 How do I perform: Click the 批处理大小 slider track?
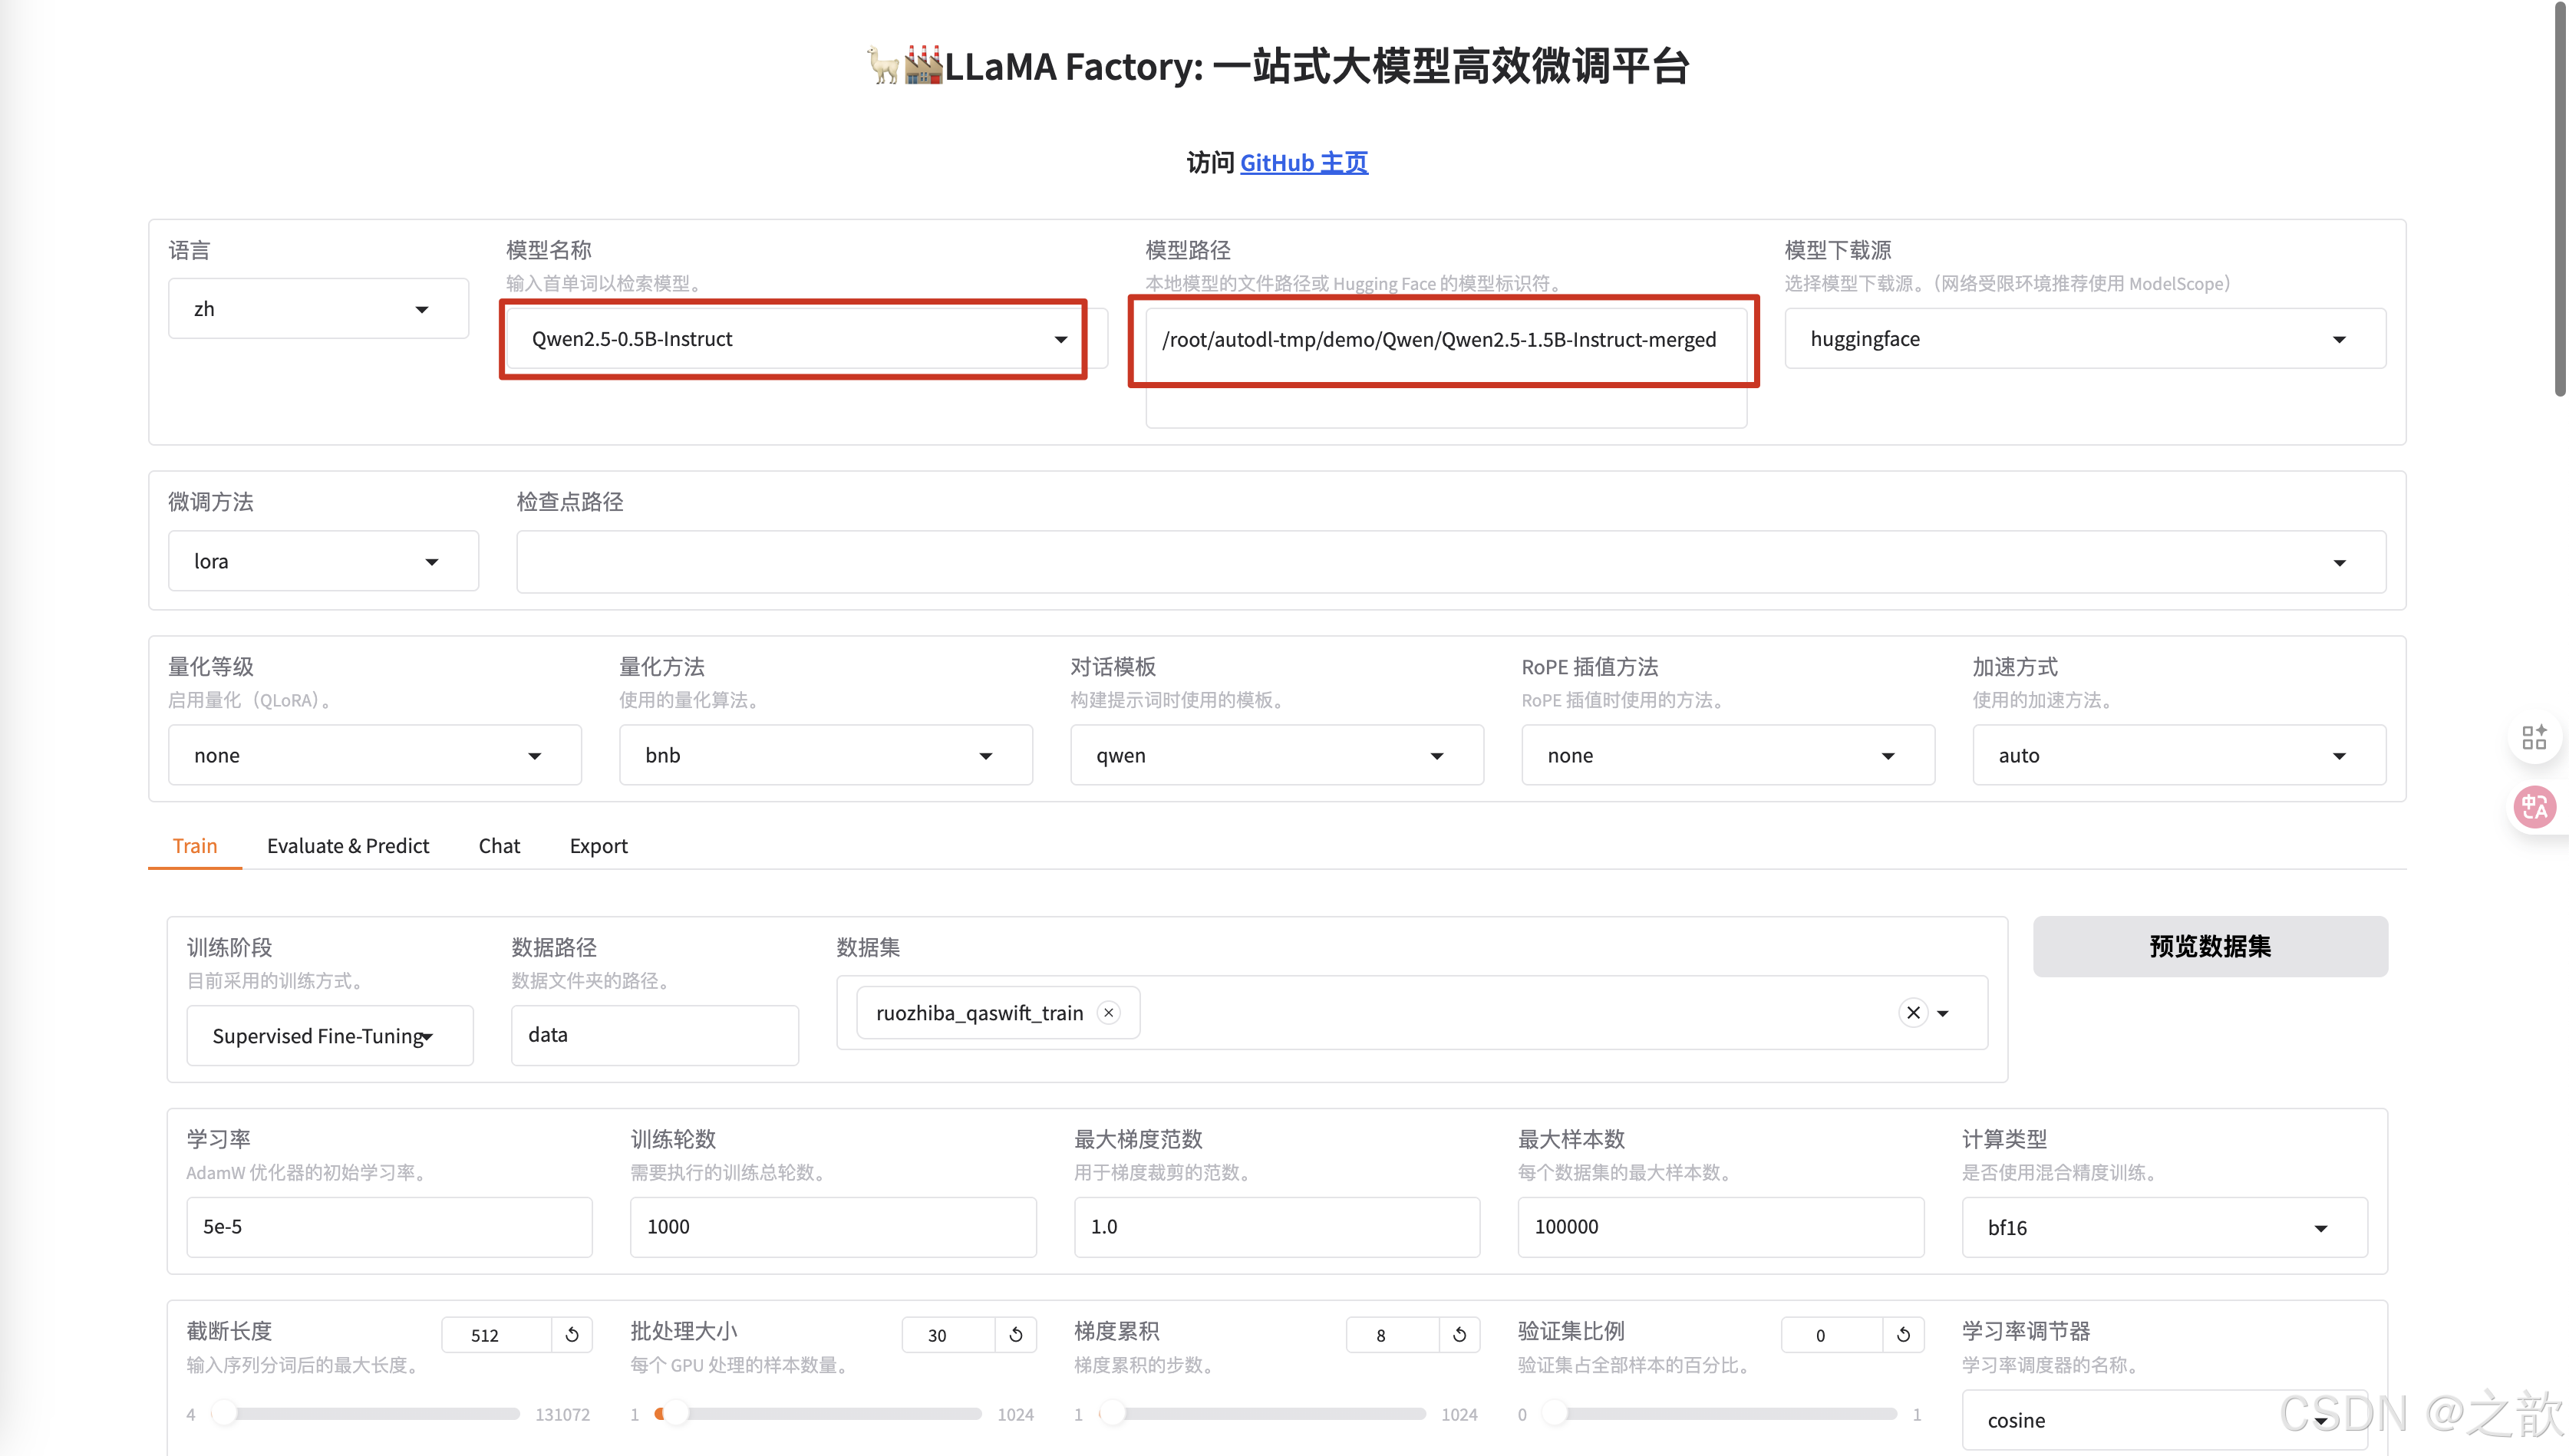818,1414
